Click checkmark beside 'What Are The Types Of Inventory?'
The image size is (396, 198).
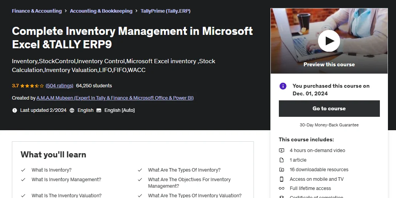pyautogui.click(x=140, y=170)
